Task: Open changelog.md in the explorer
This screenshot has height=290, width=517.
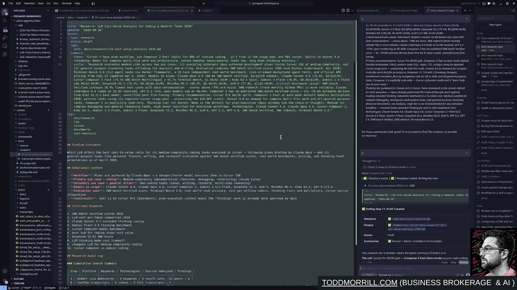Action: [x=29, y=274]
